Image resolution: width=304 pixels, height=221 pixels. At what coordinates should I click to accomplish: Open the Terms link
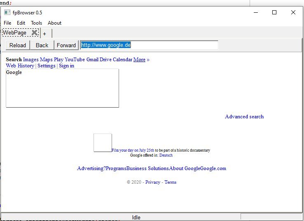(x=171, y=182)
